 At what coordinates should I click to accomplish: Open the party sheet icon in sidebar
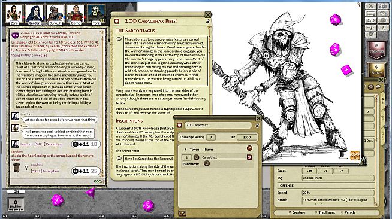point(383,7)
